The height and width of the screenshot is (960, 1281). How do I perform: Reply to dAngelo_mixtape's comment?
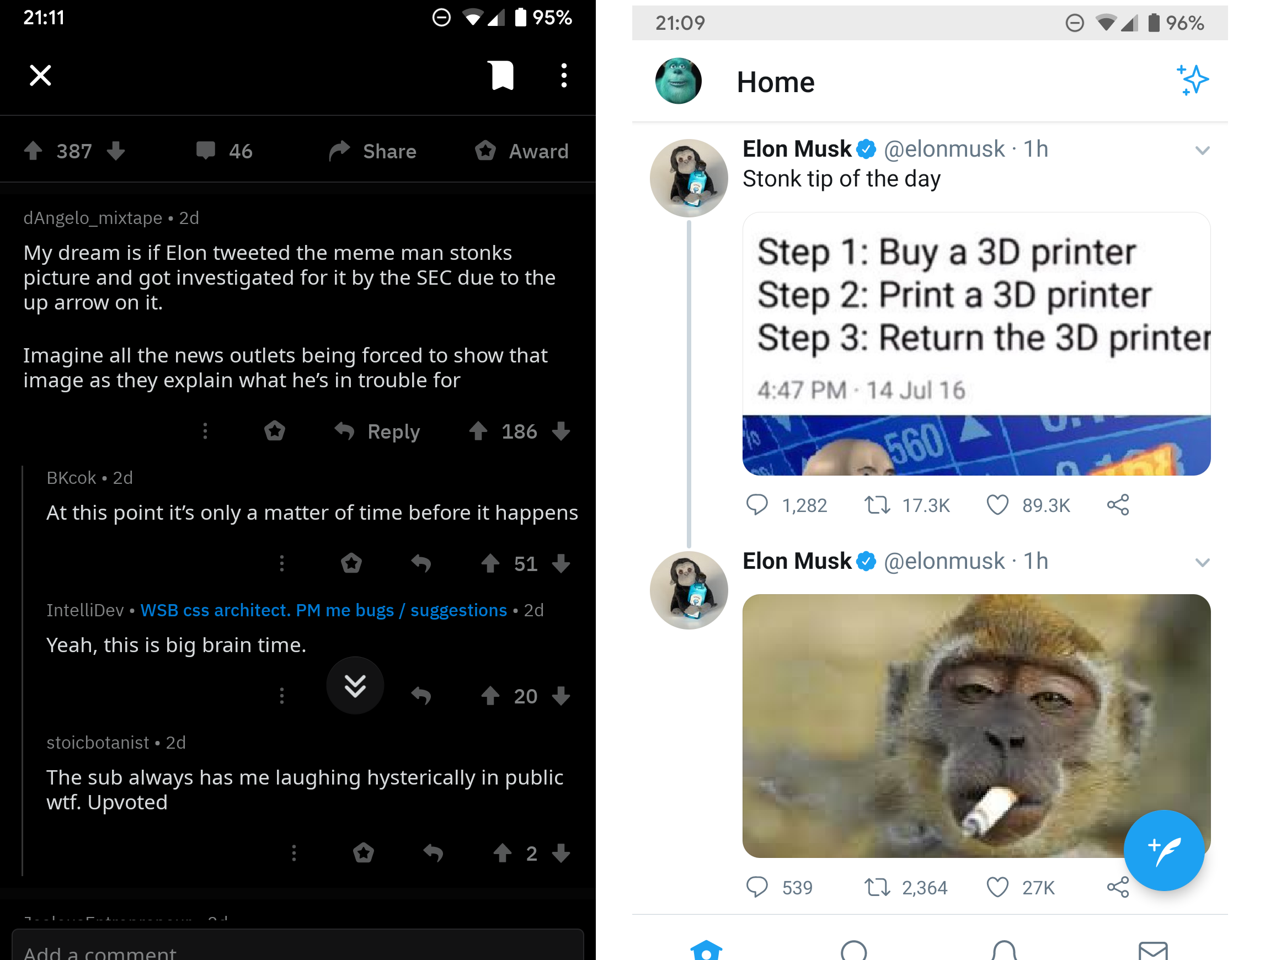pos(378,431)
